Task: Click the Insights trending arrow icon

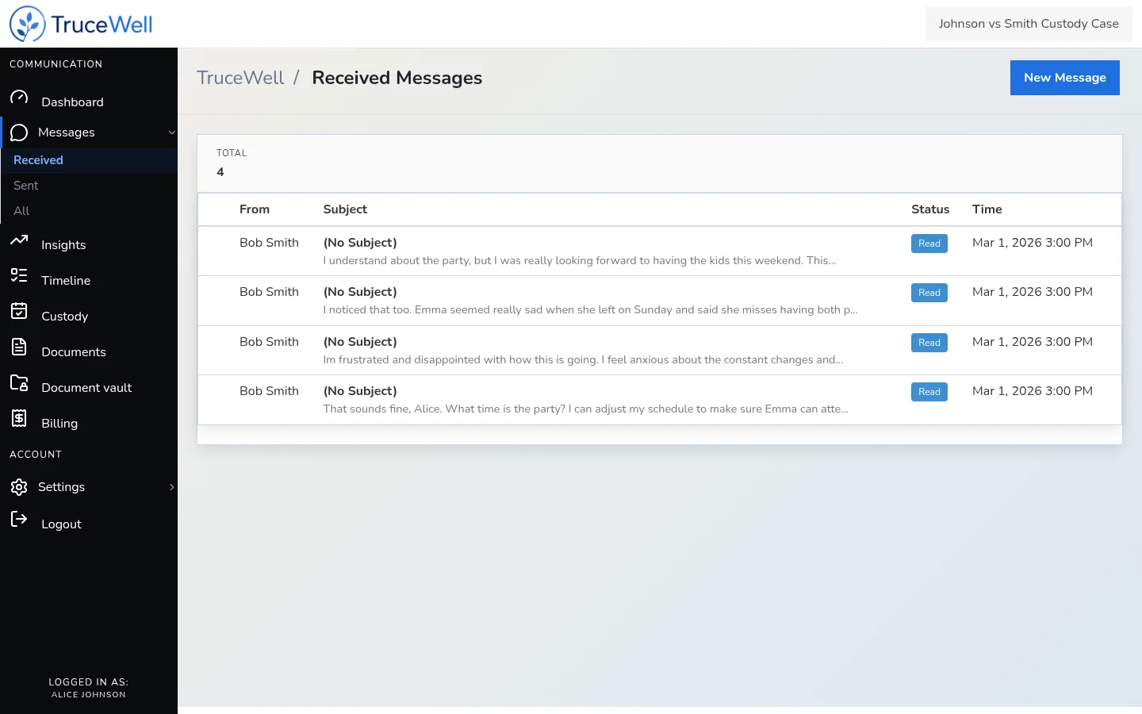Action: tap(19, 240)
